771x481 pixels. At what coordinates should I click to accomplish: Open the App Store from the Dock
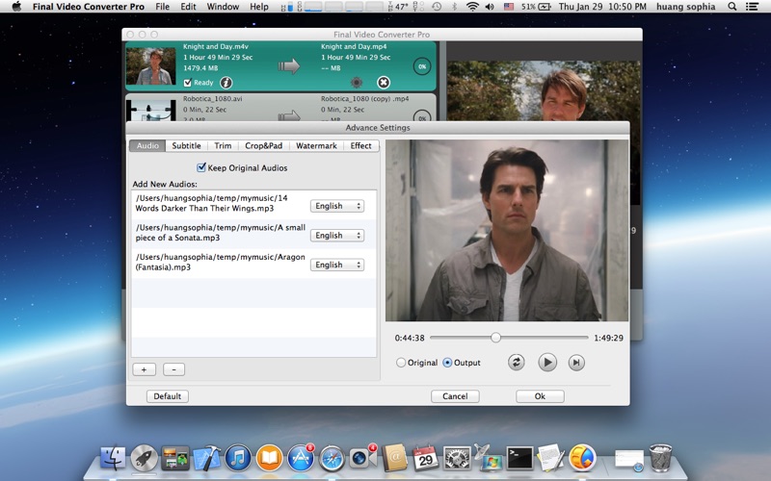click(x=301, y=458)
